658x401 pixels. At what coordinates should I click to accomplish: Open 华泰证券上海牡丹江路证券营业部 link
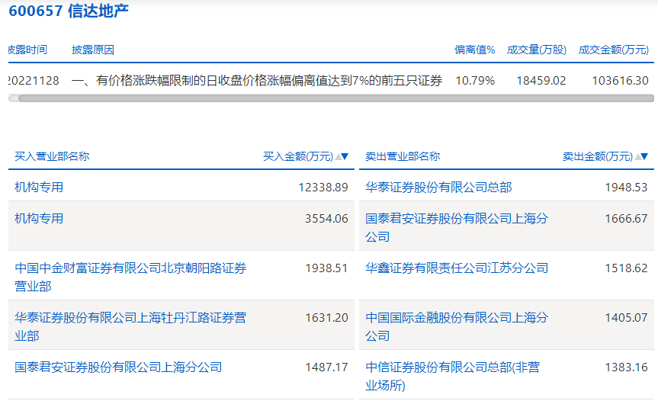(130, 326)
